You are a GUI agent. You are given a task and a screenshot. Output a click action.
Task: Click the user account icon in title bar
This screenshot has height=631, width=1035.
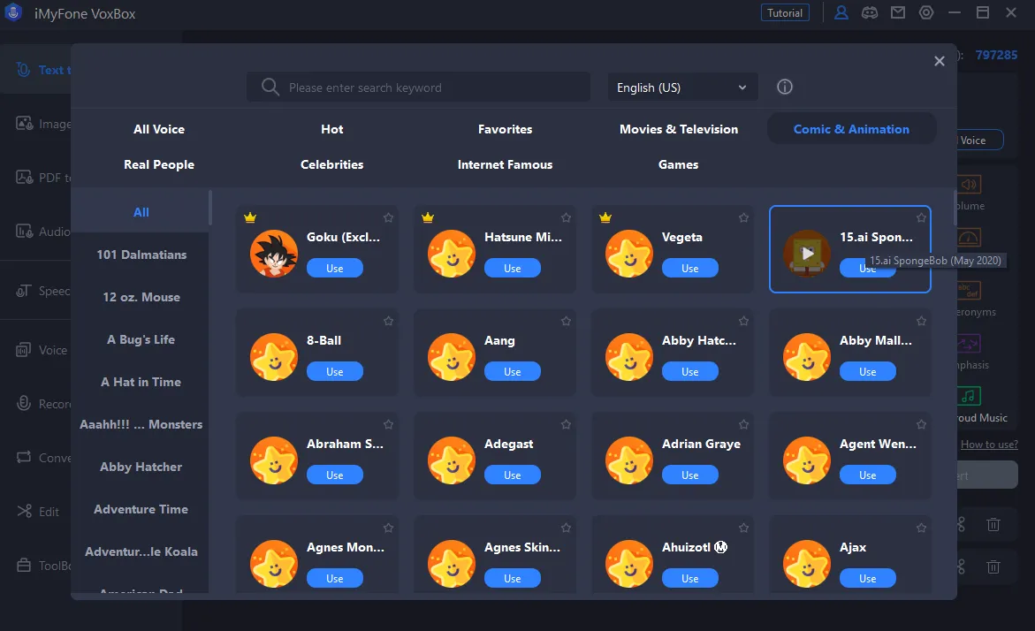[841, 12]
